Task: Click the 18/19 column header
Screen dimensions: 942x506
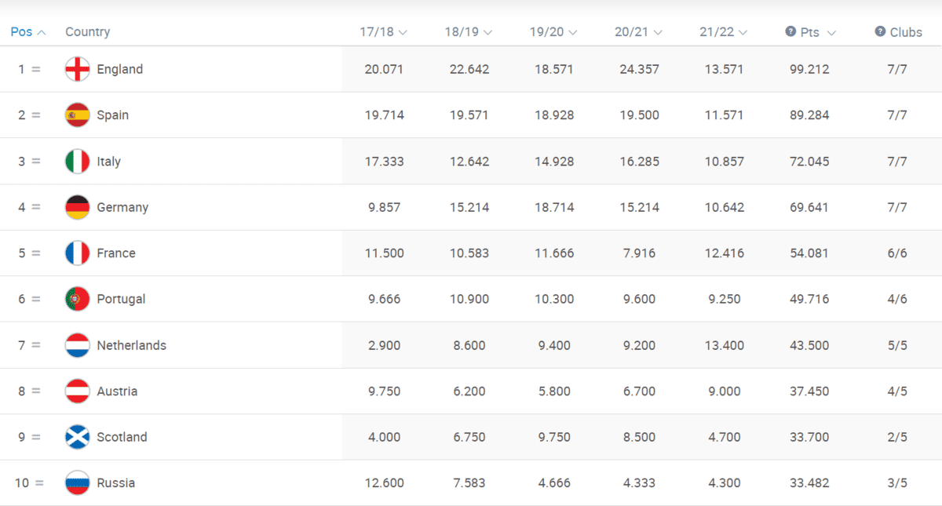Action: (x=468, y=32)
